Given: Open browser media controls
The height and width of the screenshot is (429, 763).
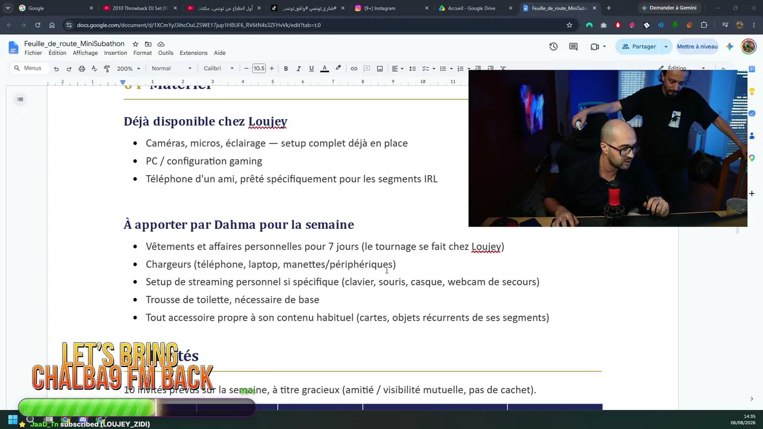Looking at the screenshot, I should [725, 25].
